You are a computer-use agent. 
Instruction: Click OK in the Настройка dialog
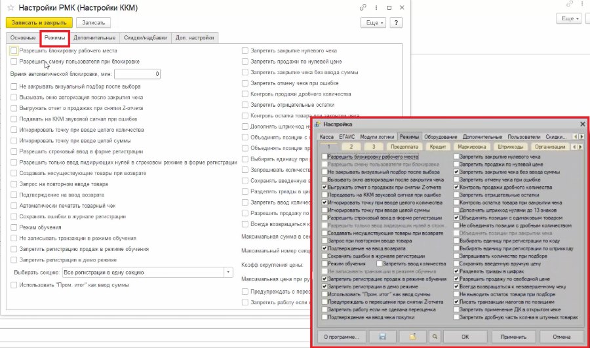click(x=465, y=337)
